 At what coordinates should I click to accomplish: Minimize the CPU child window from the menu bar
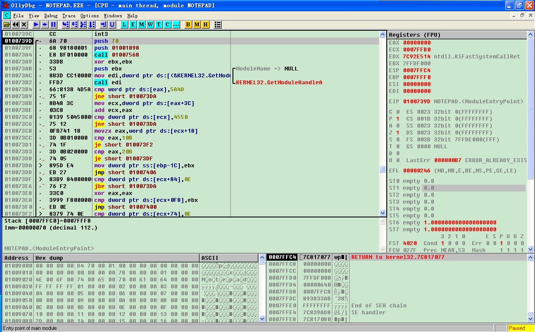tap(514, 15)
